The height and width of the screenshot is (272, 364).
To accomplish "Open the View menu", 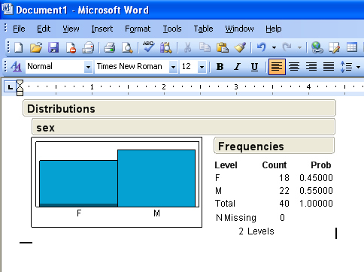I will [x=71, y=29].
